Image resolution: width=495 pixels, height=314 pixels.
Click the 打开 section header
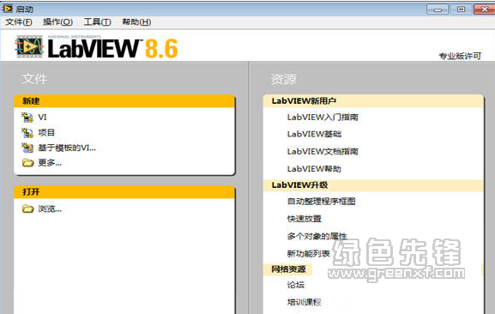pos(124,192)
